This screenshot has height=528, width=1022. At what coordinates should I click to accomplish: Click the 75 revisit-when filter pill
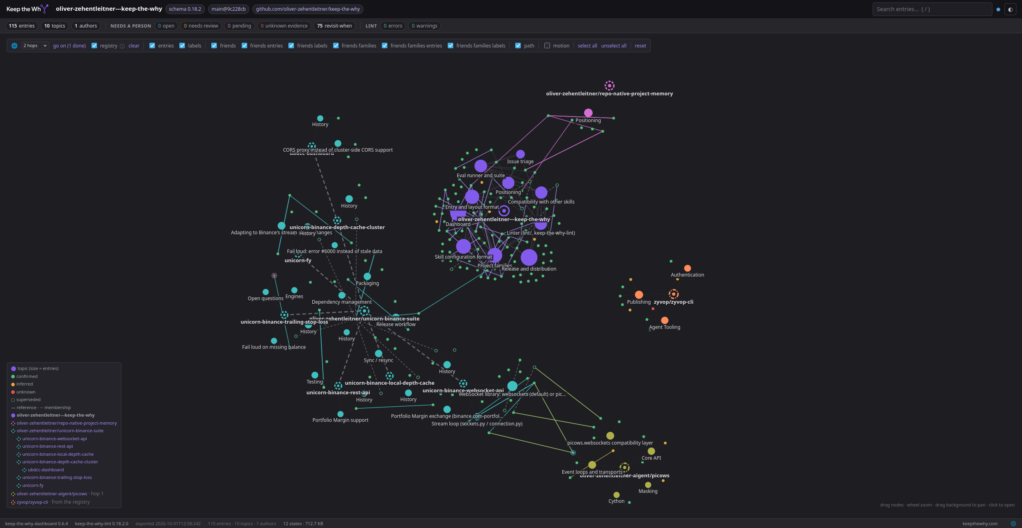click(x=334, y=26)
